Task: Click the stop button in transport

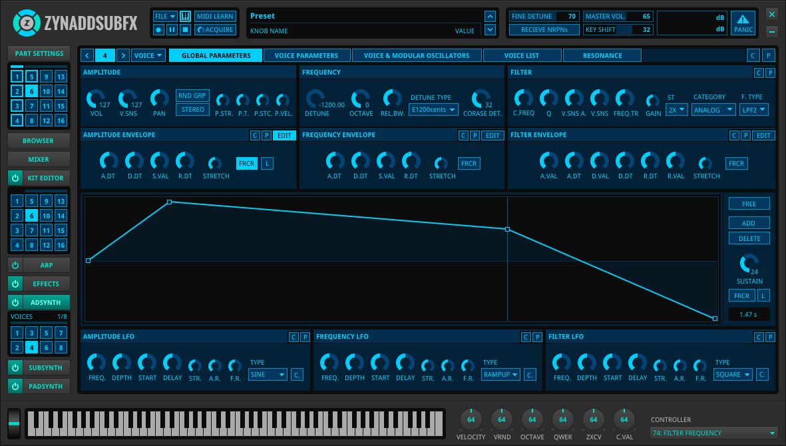Action: click(x=186, y=29)
